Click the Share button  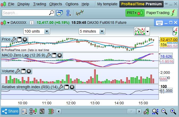tap(10, 111)
